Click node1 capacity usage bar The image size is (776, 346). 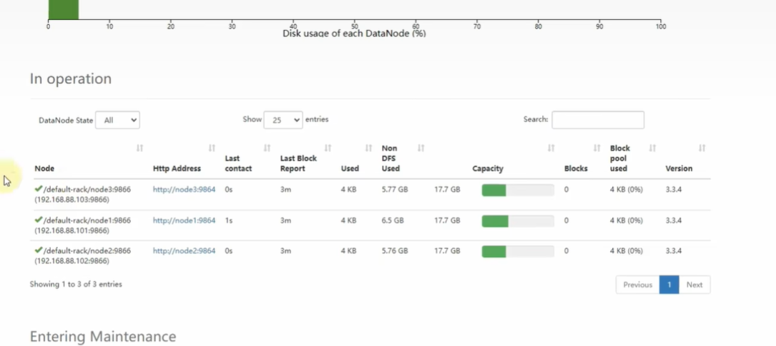pyautogui.click(x=518, y=221)
